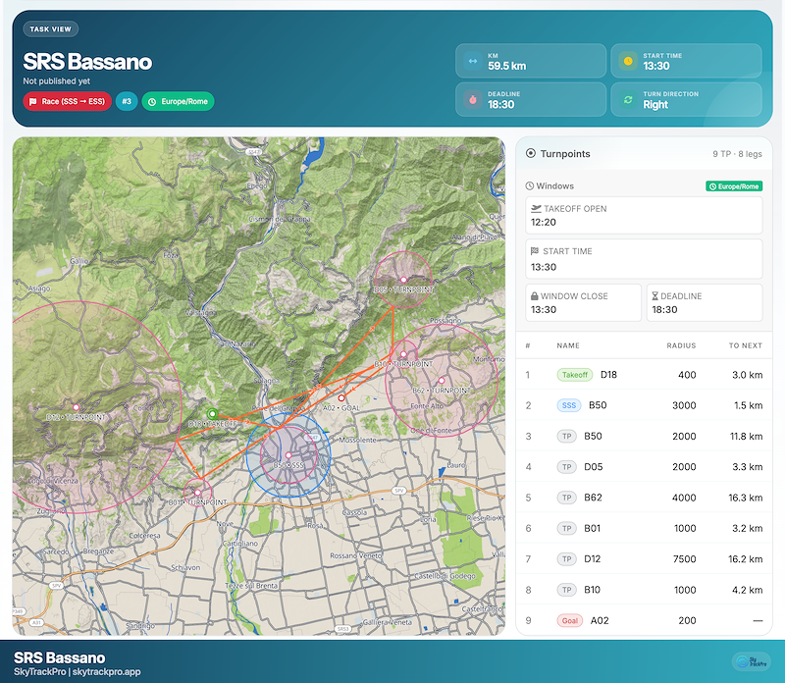Click the Deadline hourglass icon in Windows panel
The width and height of the screenshot is (785, 683).
coord(654,296)
